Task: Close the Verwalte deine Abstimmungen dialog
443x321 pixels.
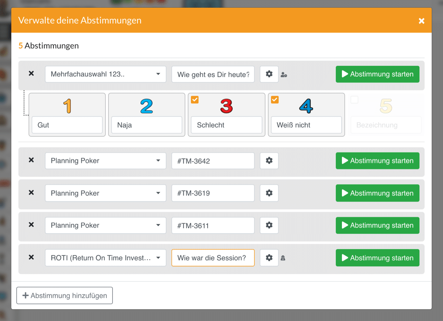Action: click(x=421, y=21)
